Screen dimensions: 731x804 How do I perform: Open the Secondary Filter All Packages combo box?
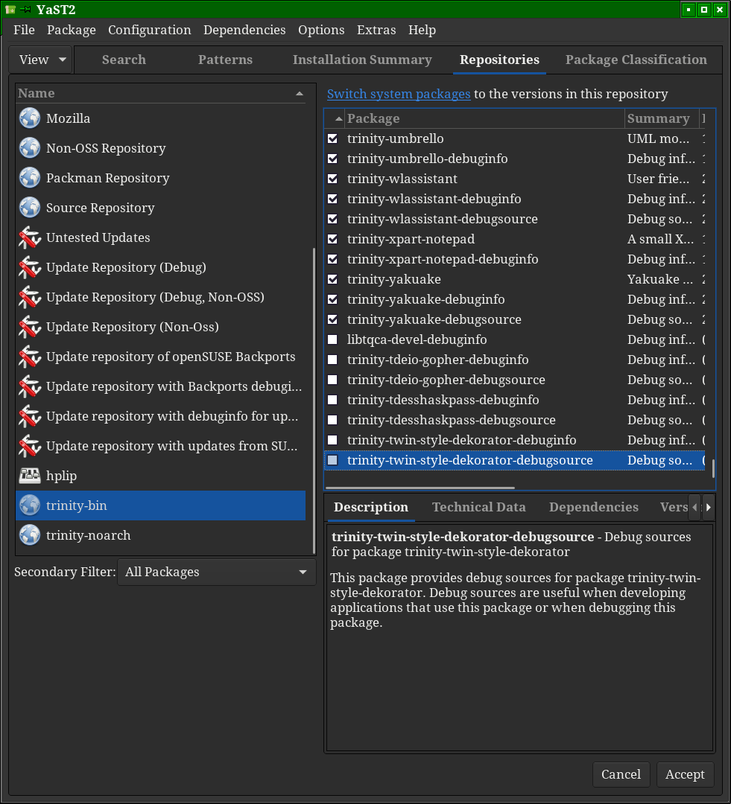pyautogui.click(x=216, y=572)
